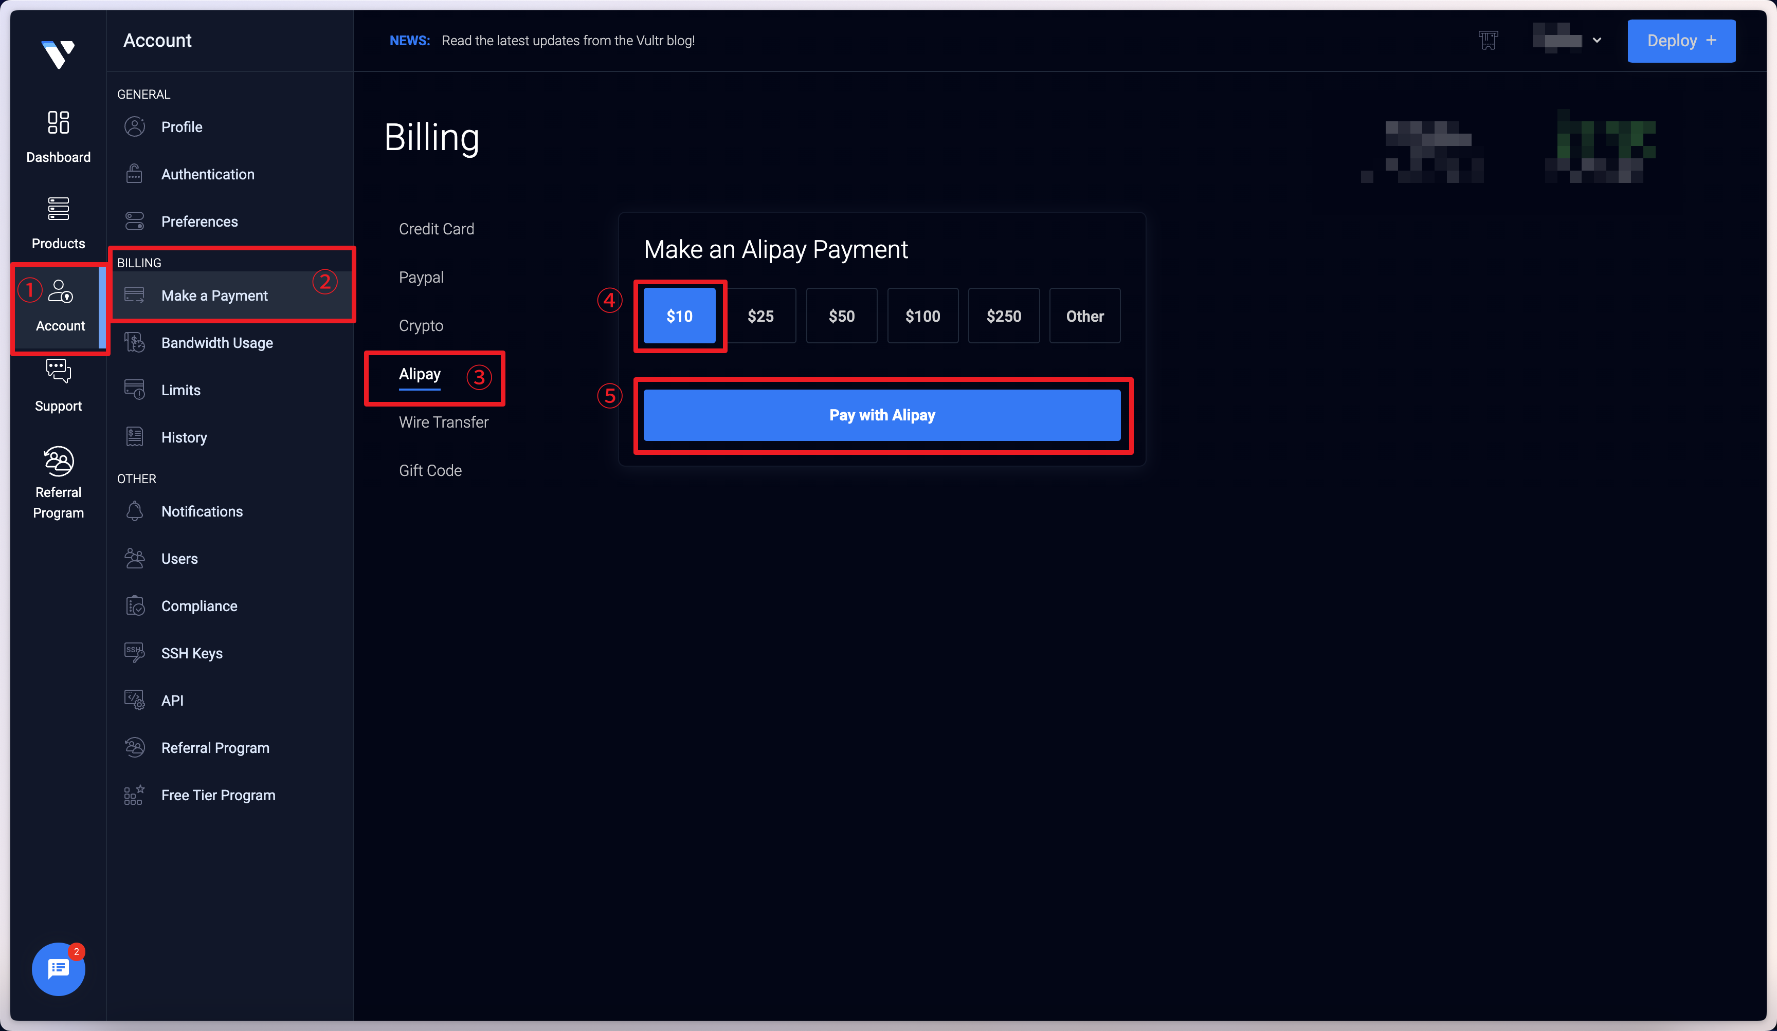The image size is (1777, 1031).
Task: Open Notifications bell menu item
Action: point(202,511)
